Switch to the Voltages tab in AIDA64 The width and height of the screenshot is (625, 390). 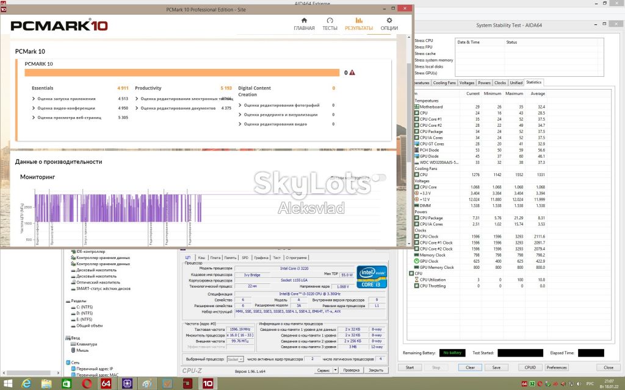tap(467, 83)
